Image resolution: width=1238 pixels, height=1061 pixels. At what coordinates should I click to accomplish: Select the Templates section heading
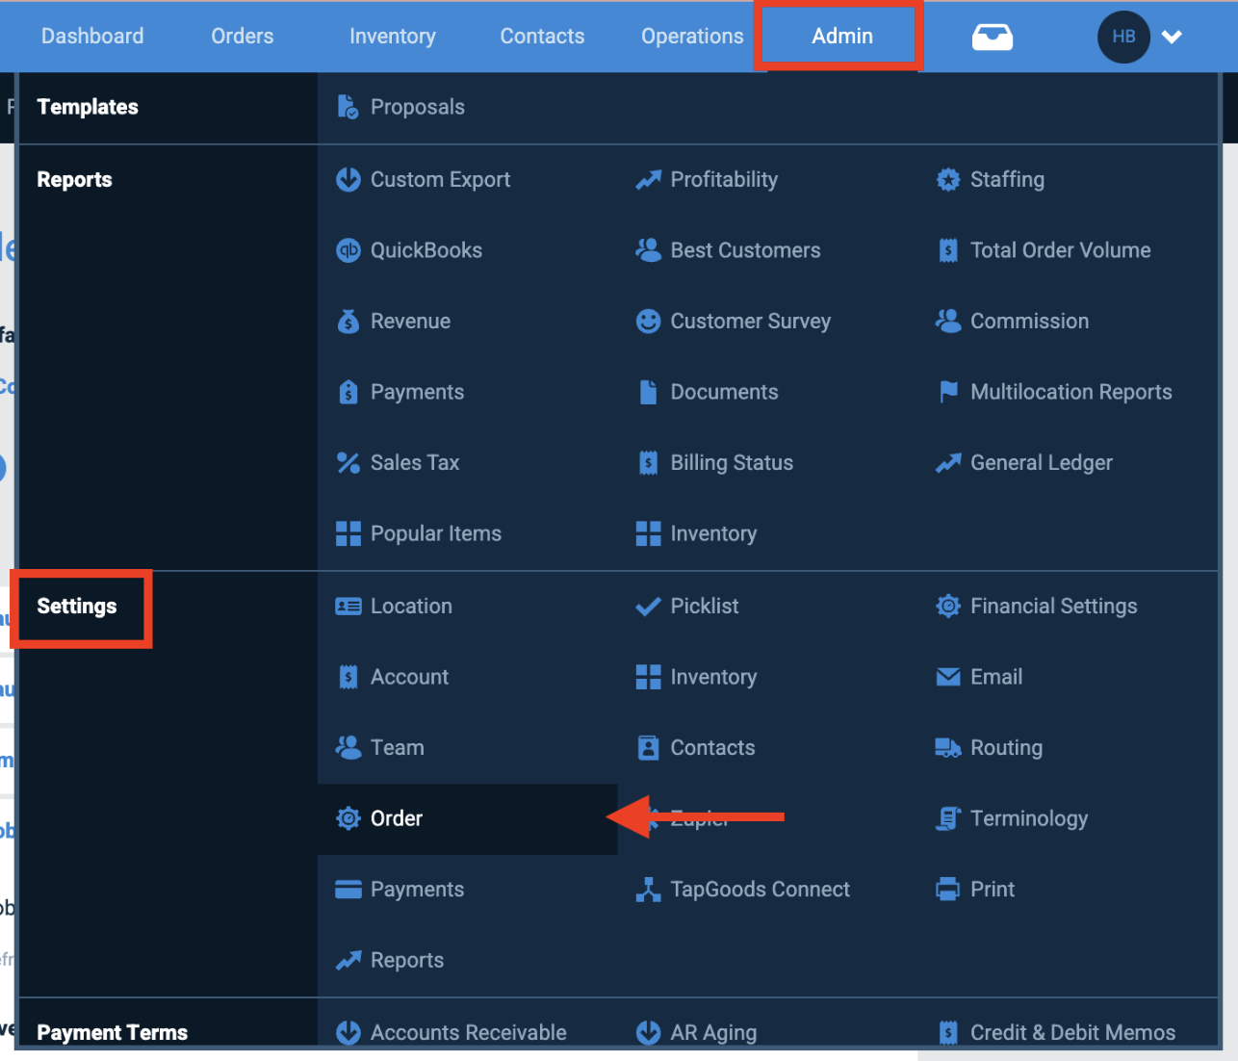coord(88,107)
